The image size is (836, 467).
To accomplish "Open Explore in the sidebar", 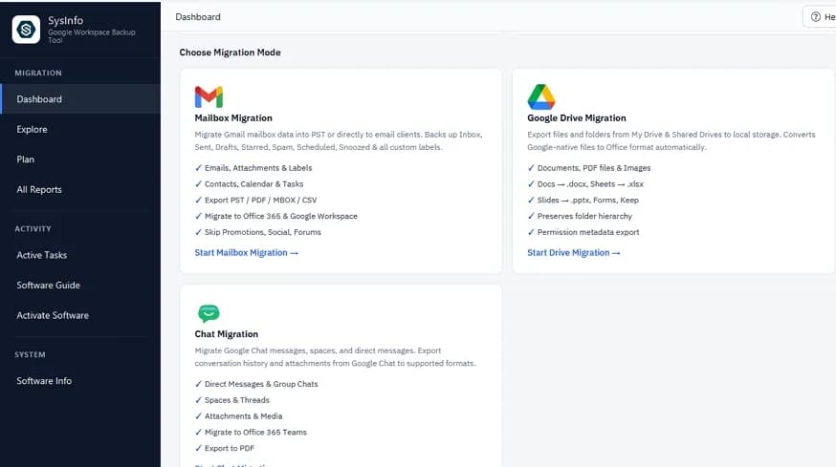I will pos(80,129).
